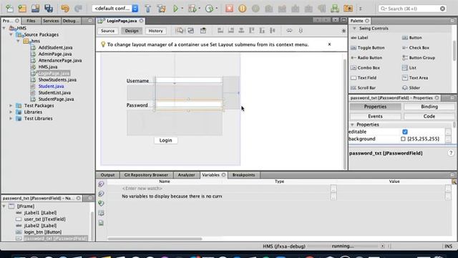
Task: Pick the Radio Button palette item
Action: [x=366, y=57]
